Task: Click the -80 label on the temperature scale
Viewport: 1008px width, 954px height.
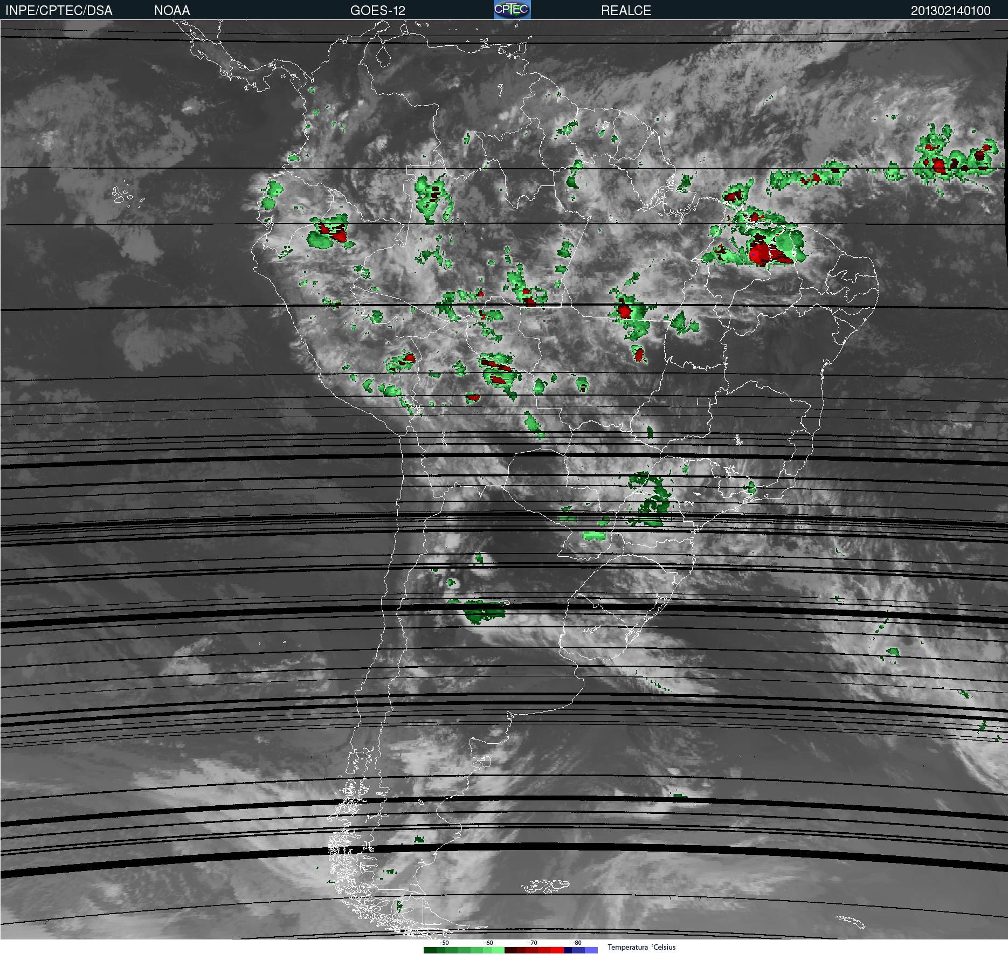Action: click(577, 943)
